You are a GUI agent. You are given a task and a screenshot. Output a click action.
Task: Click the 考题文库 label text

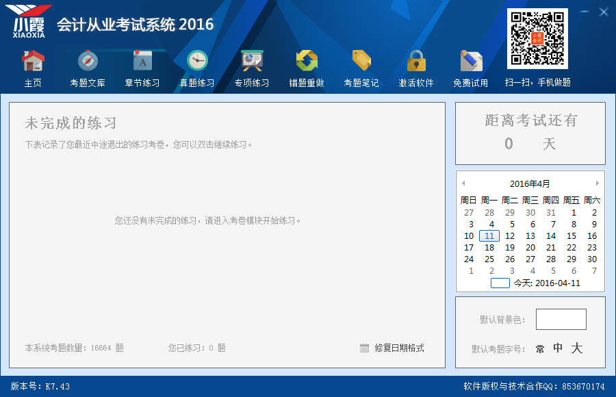point(88,83)
